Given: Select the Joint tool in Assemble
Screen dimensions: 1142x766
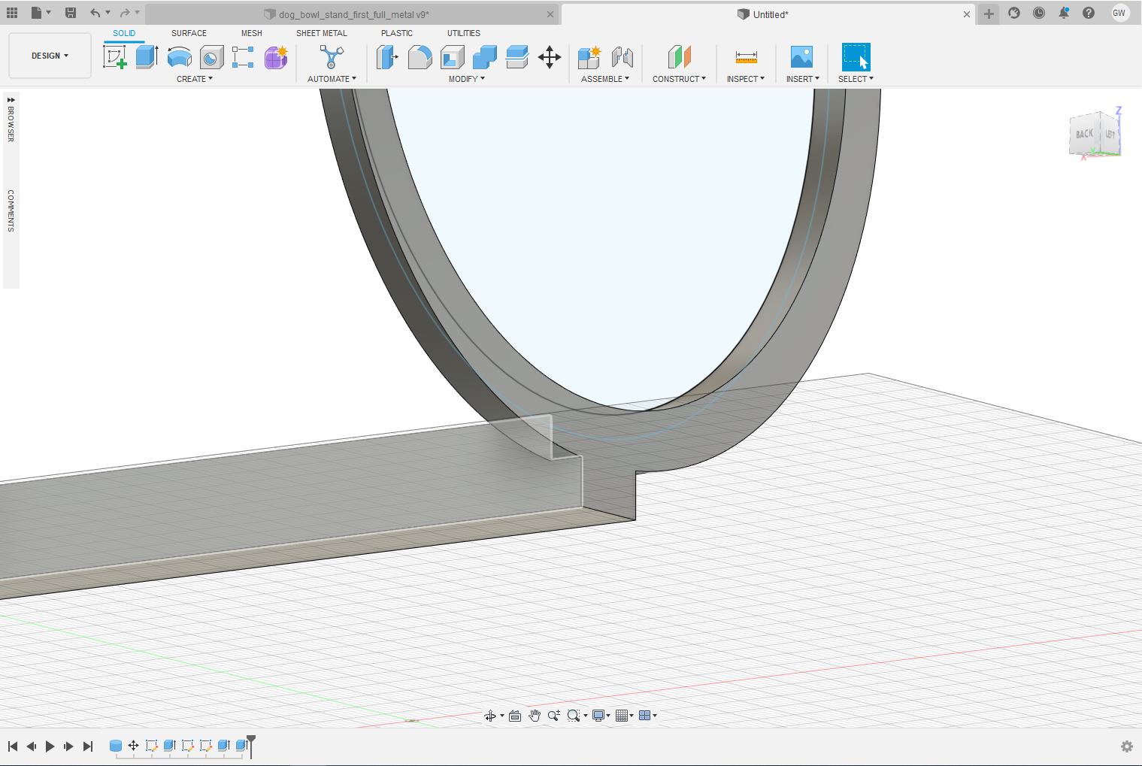Looking at the screenshot, I should (622, 57).
